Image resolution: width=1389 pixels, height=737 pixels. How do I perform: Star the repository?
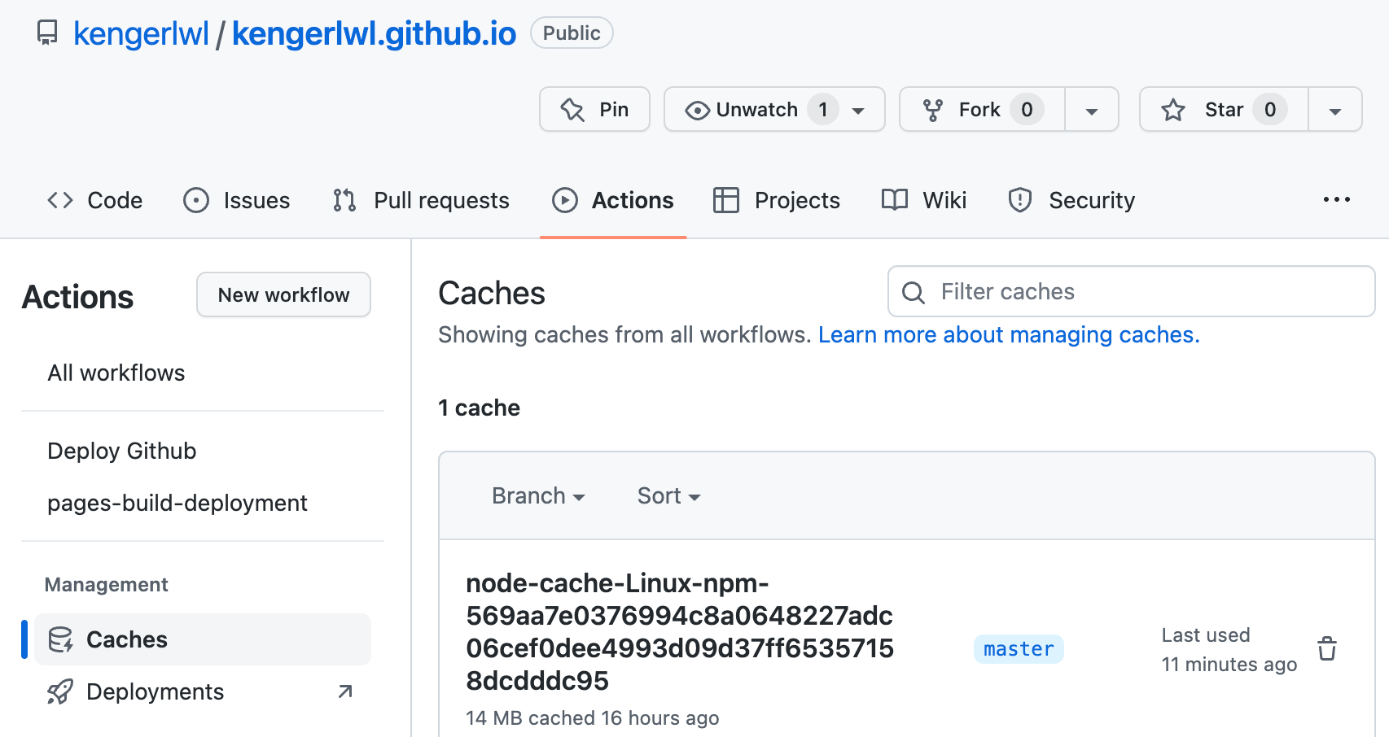tap(1224, 109)
